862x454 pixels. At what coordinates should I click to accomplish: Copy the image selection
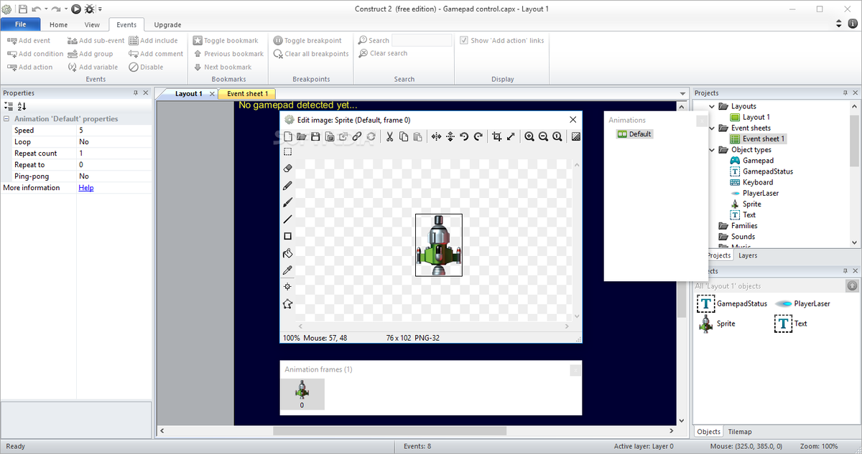404,136
